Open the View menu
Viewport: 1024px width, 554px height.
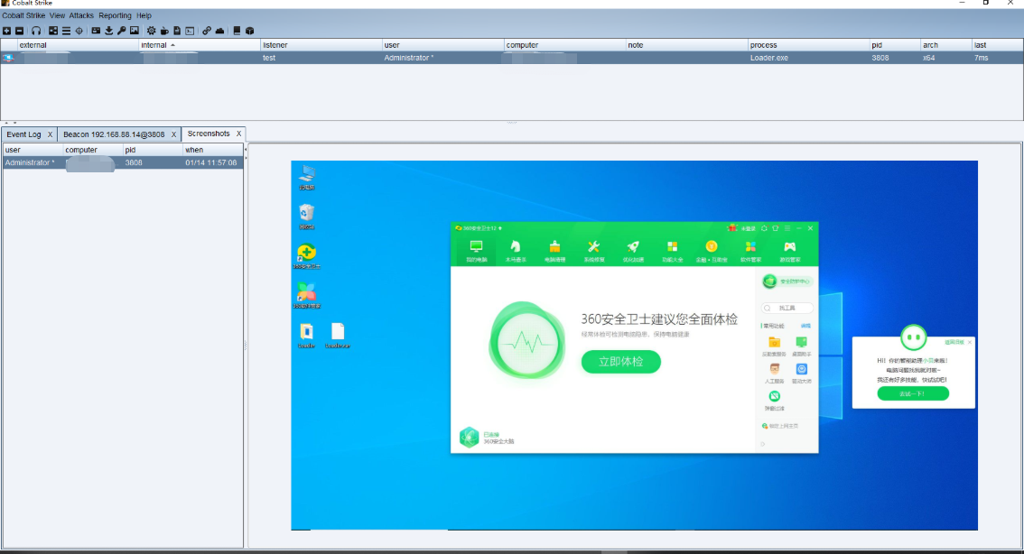point(58,15)
